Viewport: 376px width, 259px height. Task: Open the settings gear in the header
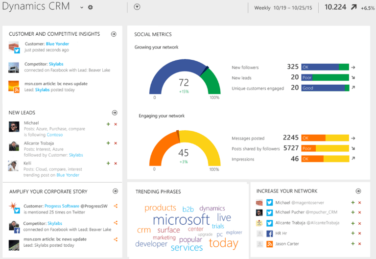point(90,7)
